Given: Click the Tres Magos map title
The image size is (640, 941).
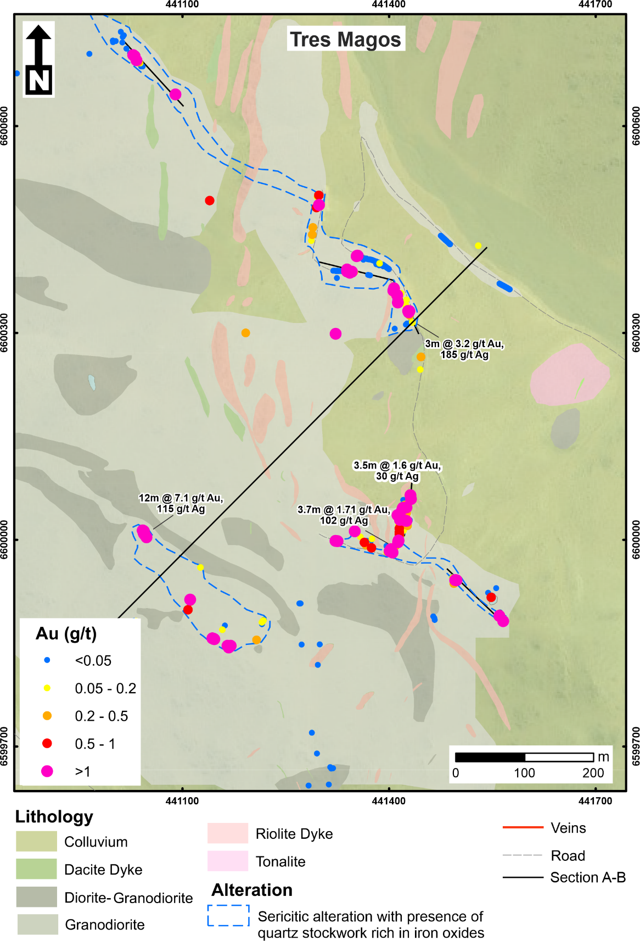Looking at the screenshot, I should point(346,40).
